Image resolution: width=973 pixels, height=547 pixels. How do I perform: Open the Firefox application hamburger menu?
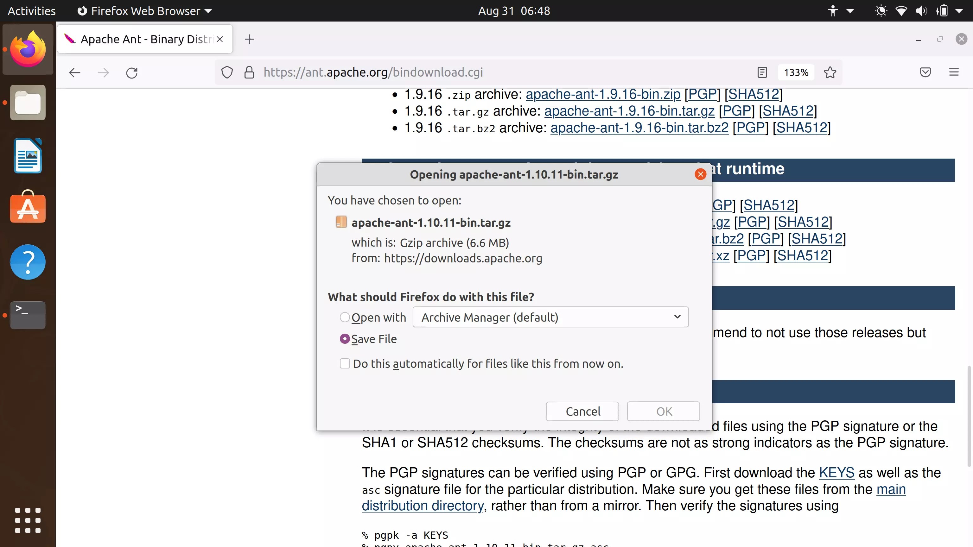pos(954,72)
